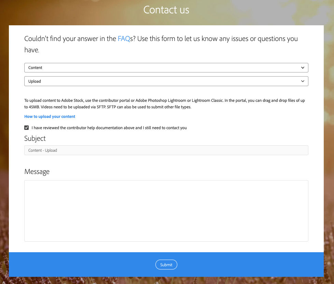Click the Subject section label
Image resolution: width=334 pixels, height=284 pixels.
34,138
